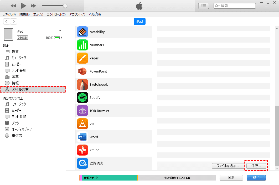Click the Xmind app icon
279x185 pixels.
(82, 150)
